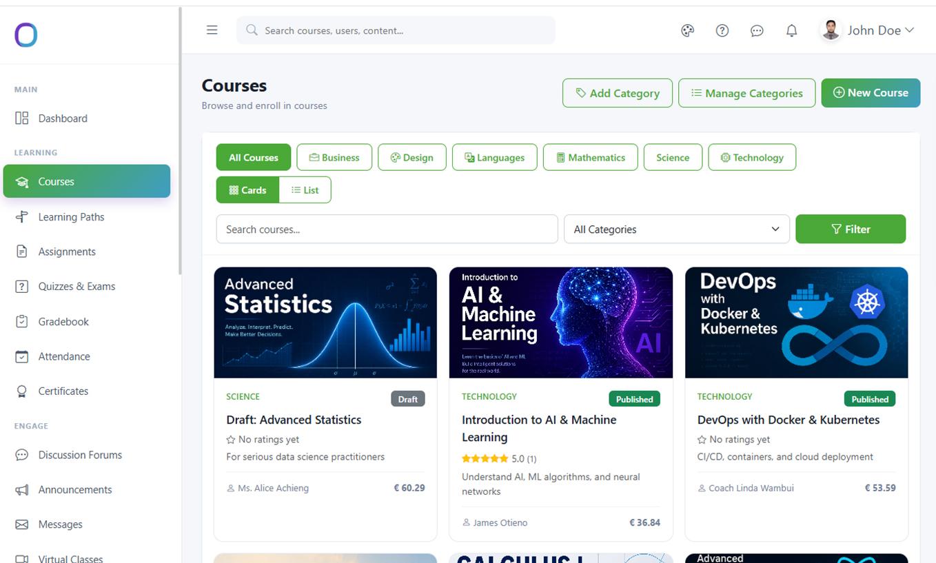Open the theme palette icon
This screenshot has width=936, height=563.
[687, 30]
